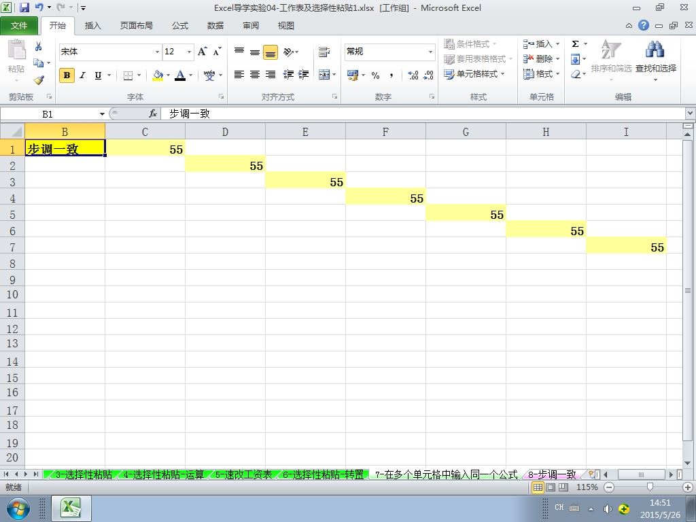Open the 文件 File tab

19,26
